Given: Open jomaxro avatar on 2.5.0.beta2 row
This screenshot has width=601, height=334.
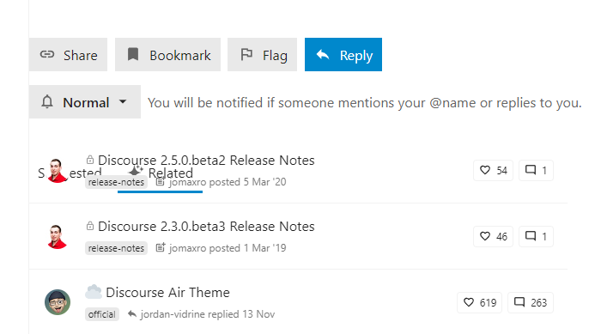Looking at the screenshot, I should (58, 170).
